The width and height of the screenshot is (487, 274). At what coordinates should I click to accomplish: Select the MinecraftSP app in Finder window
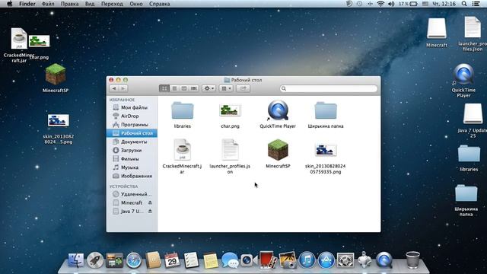click(x=278, y=150)
